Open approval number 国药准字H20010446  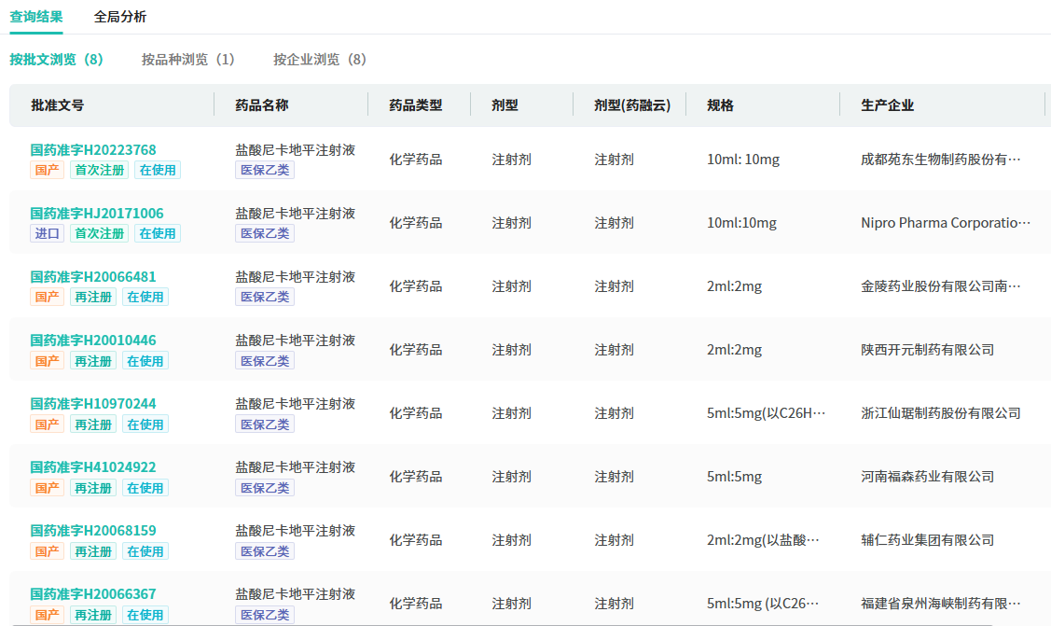click(x=93, y=341)
